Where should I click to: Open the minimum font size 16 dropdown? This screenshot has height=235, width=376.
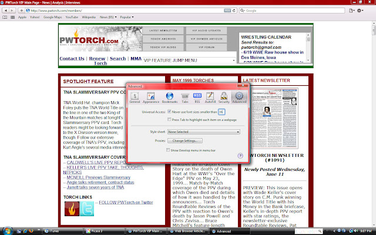[x=221, y=112]
